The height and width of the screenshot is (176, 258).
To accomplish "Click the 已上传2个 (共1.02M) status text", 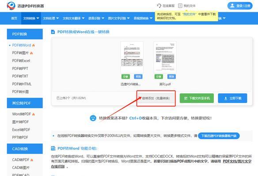I will 71,98.
